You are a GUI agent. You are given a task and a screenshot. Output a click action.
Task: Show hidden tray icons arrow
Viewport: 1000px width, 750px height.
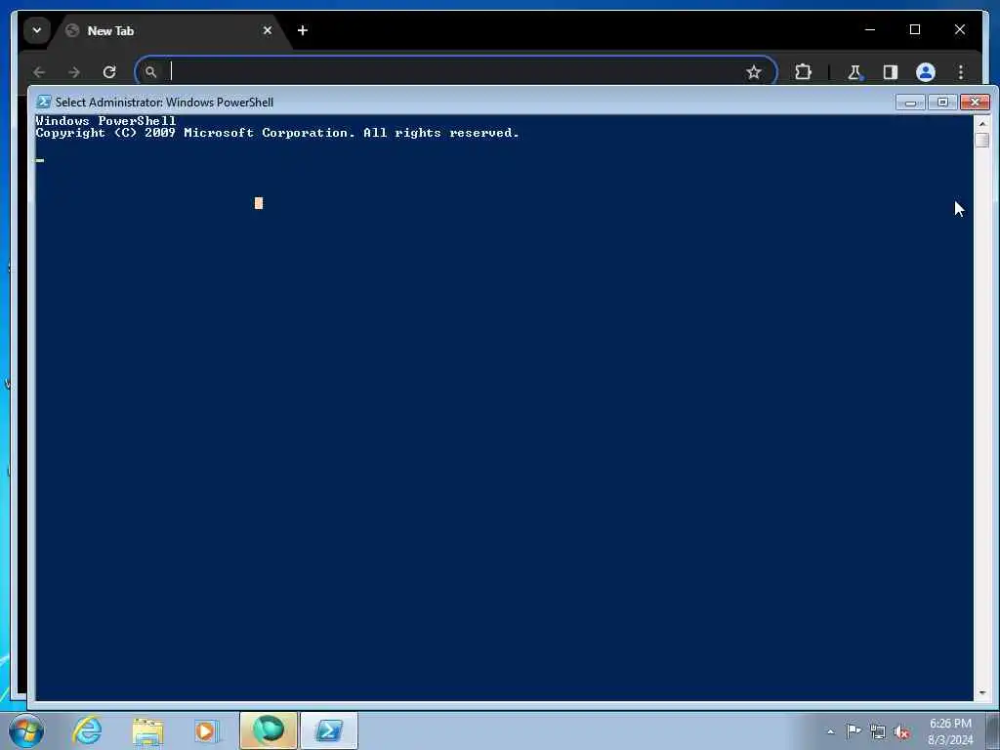[x=830, y=731]
